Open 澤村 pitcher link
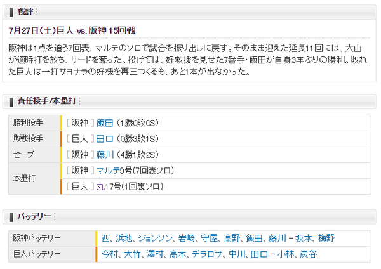The height and width of the screenshot is (269, 381). (x=155, y=254)
